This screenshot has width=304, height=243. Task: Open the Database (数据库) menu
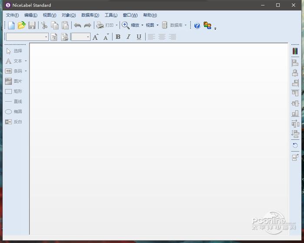coord(90,15)
